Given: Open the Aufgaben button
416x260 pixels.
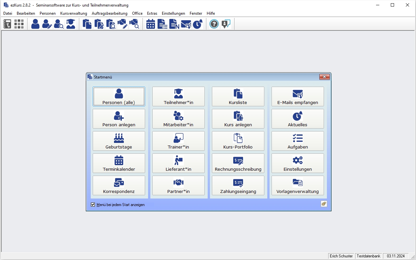Looking at the screenshot, I should 298,141.
